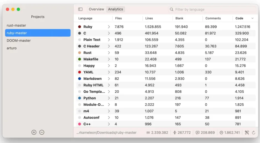The width and height of the screenshot is (260, 143).
Task: Sort by the Language column header
Action: click(x=85, y=18)
